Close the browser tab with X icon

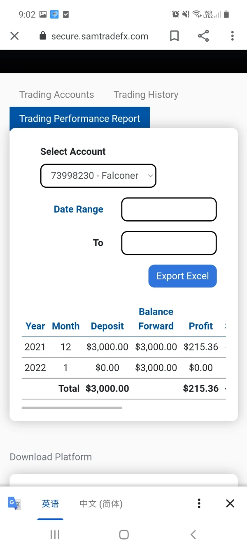[14, 36]
